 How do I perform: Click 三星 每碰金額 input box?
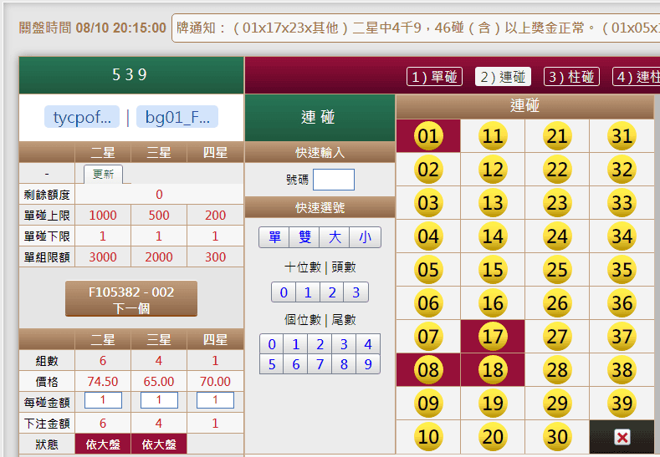[159, 400]
